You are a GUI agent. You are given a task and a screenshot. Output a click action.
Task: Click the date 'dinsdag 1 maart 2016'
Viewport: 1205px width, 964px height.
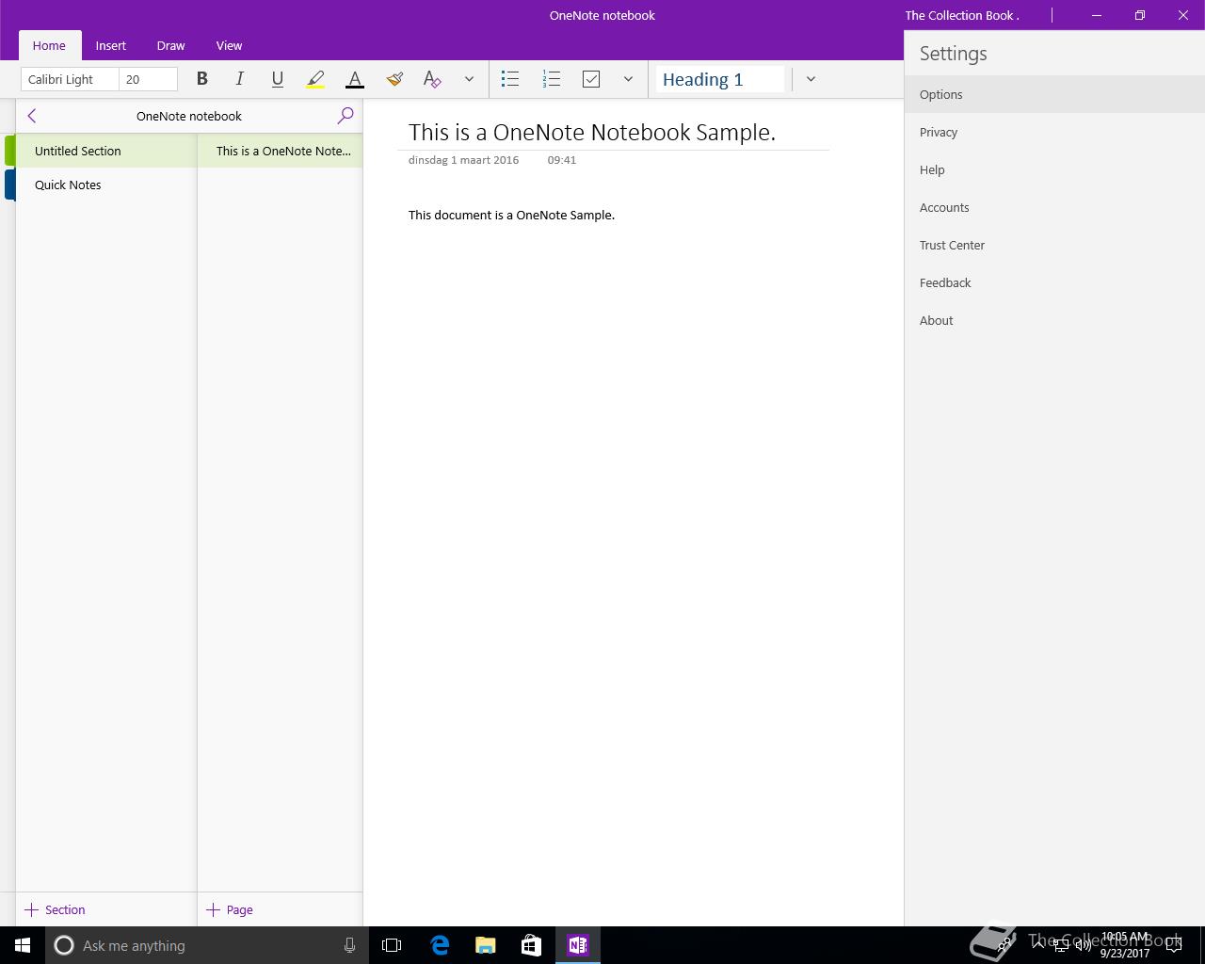click(463, 160)
